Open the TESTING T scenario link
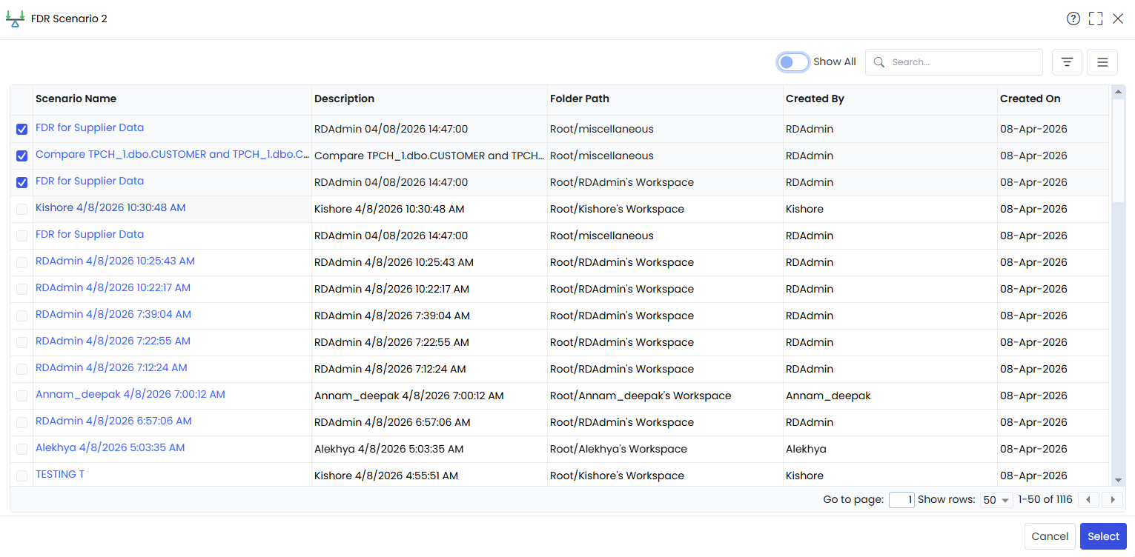The image size is (1135, 557). click(60, 474)
